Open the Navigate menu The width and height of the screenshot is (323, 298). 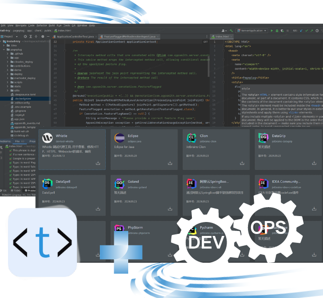tap(20, 25)
